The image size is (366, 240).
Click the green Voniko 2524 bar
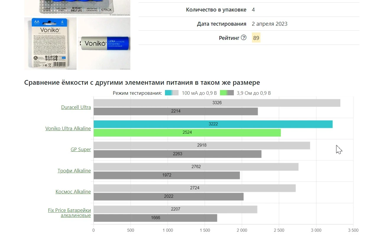coord(187,133)
